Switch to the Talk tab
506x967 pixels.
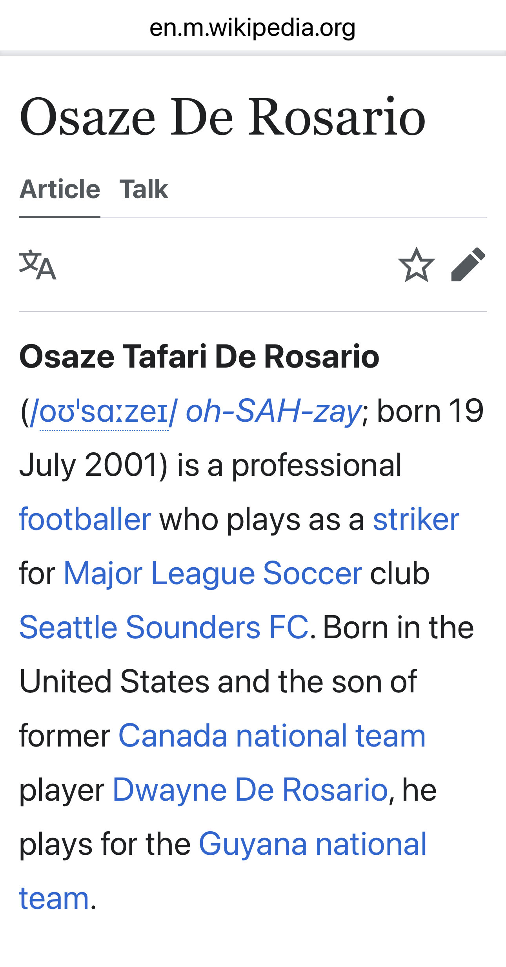click(x=144, y=189)
